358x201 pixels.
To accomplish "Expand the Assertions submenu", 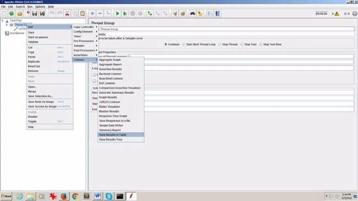I will tap(85, 55).
